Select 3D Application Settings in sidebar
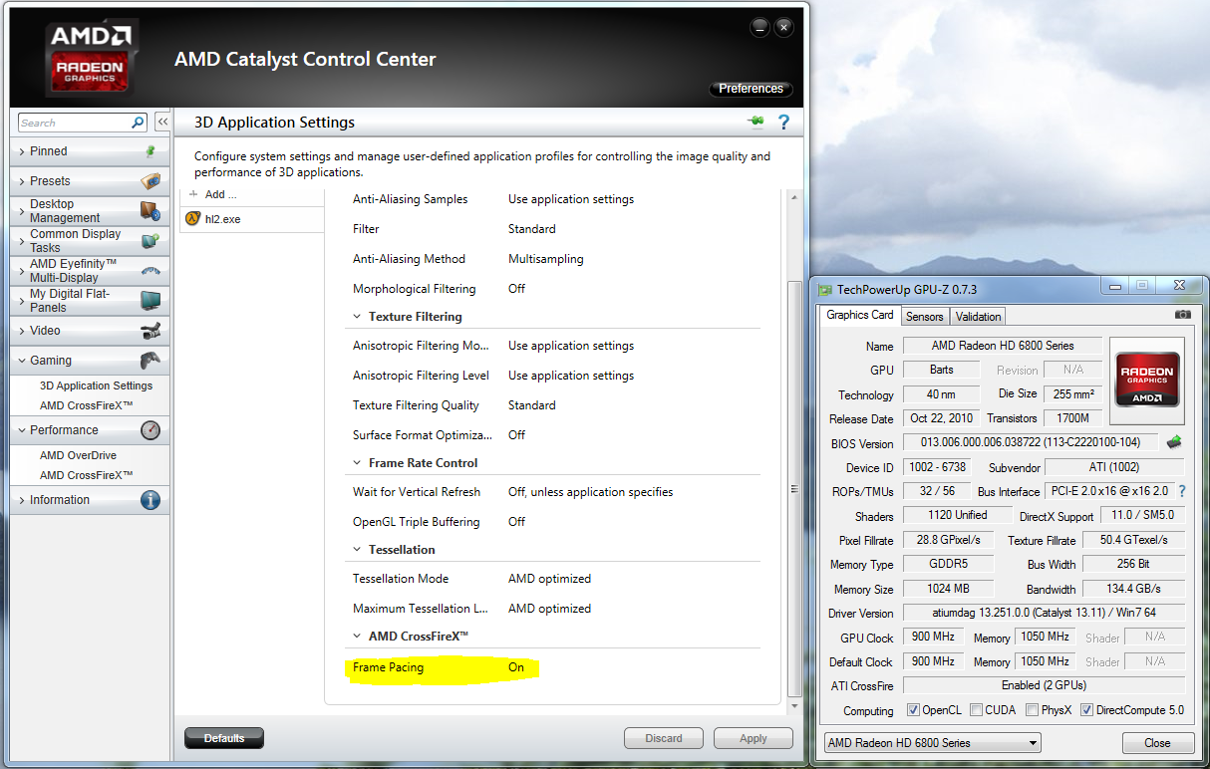 pyautogui.click(x=96, y=385)
